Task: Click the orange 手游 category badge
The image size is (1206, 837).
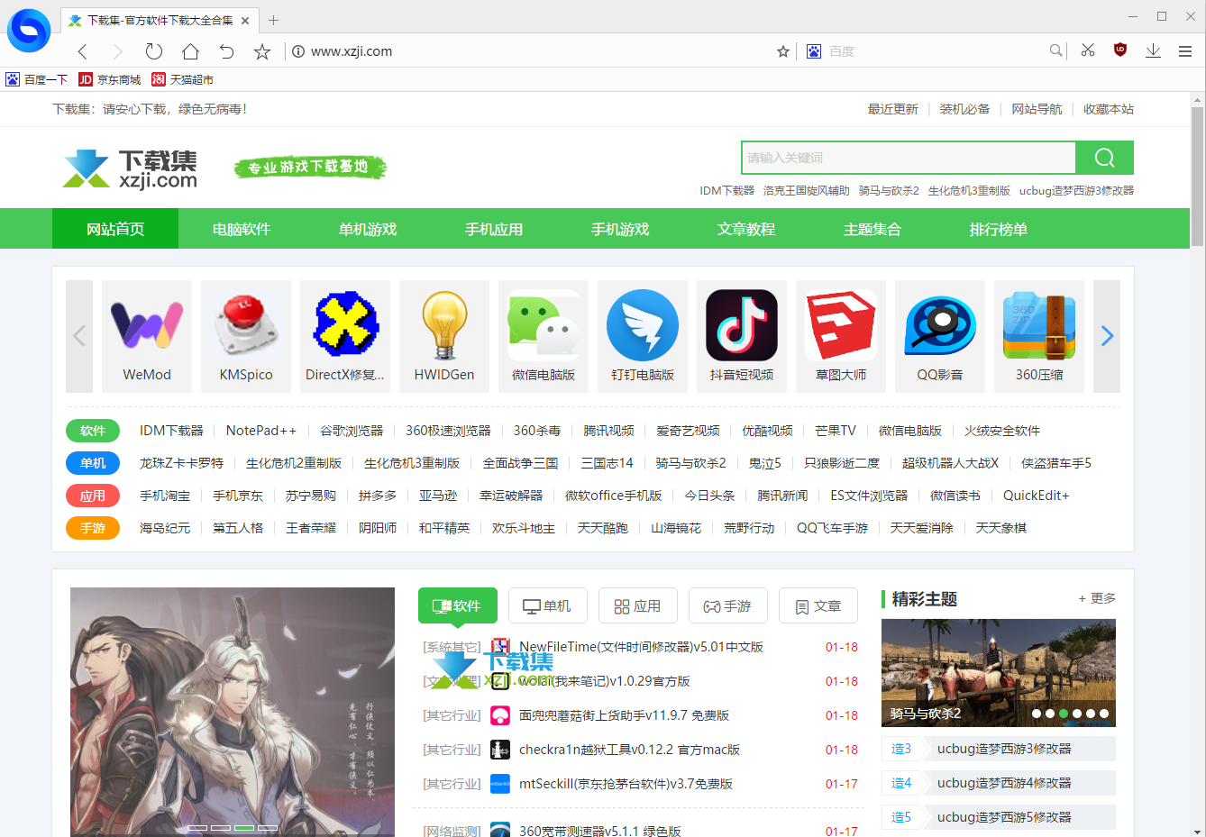Action: (93, 528)
